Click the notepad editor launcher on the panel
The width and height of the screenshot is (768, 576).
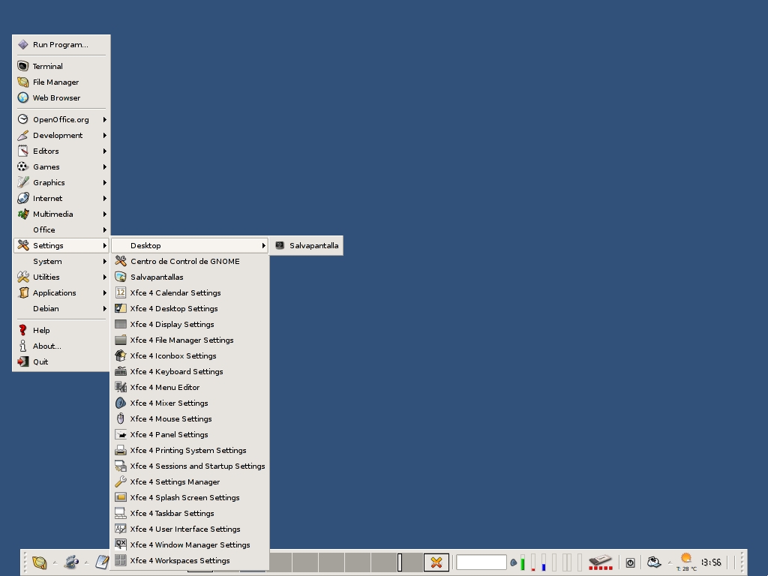pos(102,562)
